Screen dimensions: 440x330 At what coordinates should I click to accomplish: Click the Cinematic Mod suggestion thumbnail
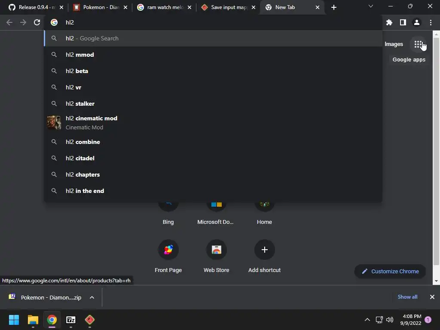click(54, 122)
